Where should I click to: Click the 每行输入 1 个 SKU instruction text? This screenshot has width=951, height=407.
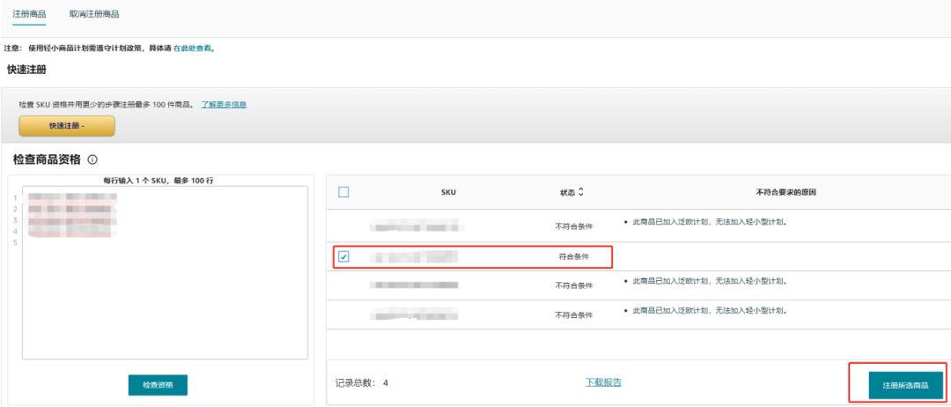[158, 181]
